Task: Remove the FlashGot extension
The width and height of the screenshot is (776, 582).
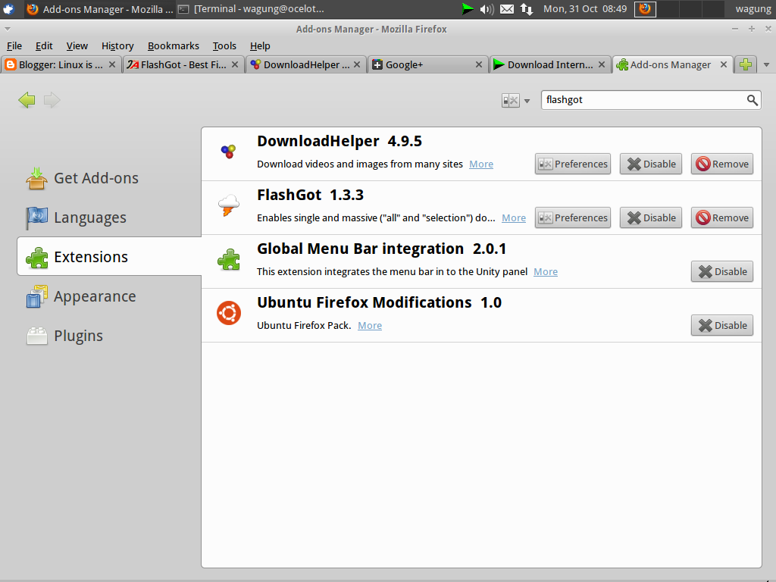Action: (721, 217)
